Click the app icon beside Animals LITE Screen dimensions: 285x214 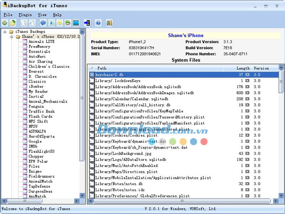(x=25, y=42)
